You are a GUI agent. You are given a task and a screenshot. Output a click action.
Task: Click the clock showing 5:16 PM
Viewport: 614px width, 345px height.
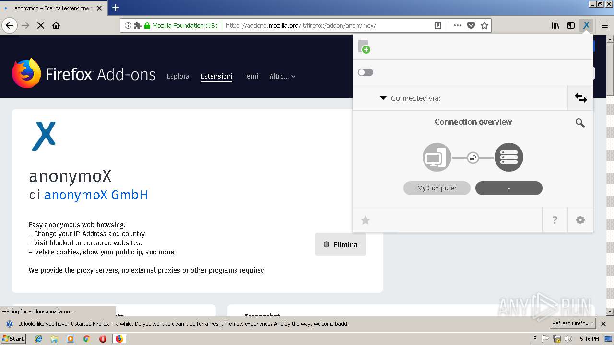pyautogui.click(x=589, y=339)
